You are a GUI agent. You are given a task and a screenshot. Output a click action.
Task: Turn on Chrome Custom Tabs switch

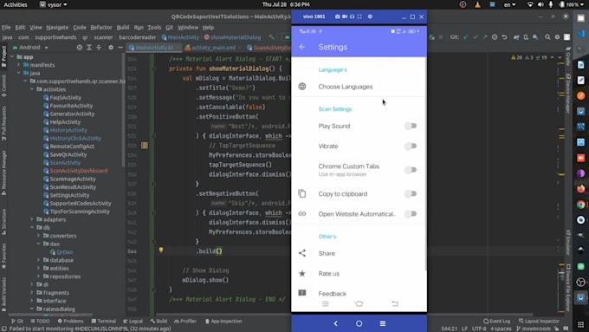[411, 170]
